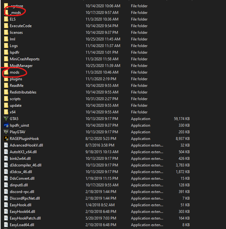This screenshot has height=229, width=226.
Task: Click the 3,783 KB size of d3dcompiler_46.dll
Action: (183, 165)
